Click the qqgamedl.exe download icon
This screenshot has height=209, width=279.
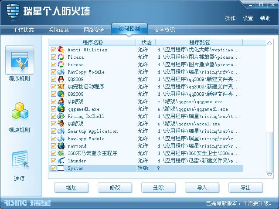click(61, 109)
